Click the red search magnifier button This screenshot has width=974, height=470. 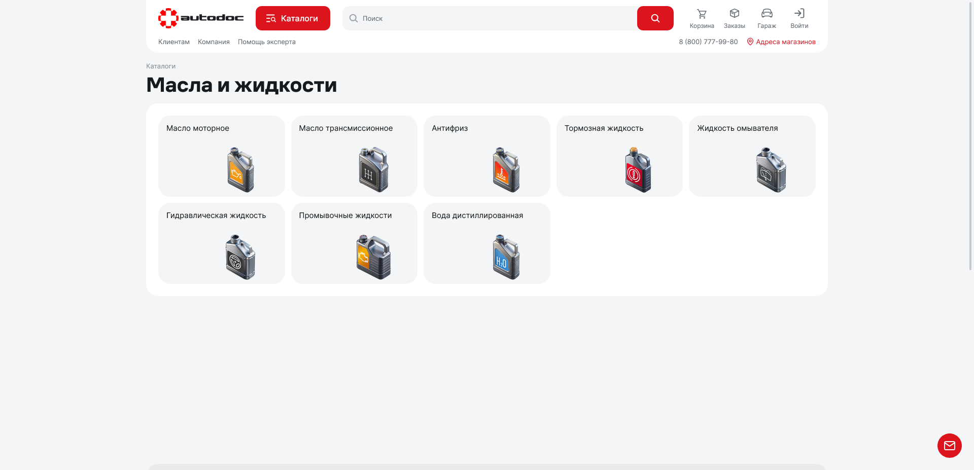coord(655,18)
